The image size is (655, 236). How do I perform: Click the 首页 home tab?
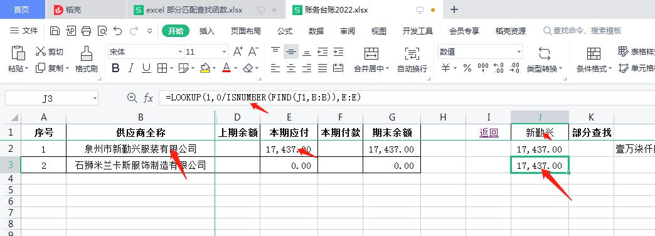coord(21,10)
